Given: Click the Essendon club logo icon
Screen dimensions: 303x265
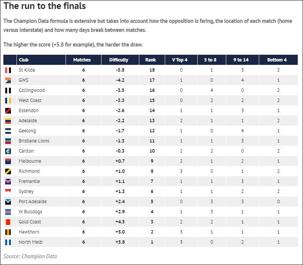Looking at the screenshot, I should click(8, 111).
